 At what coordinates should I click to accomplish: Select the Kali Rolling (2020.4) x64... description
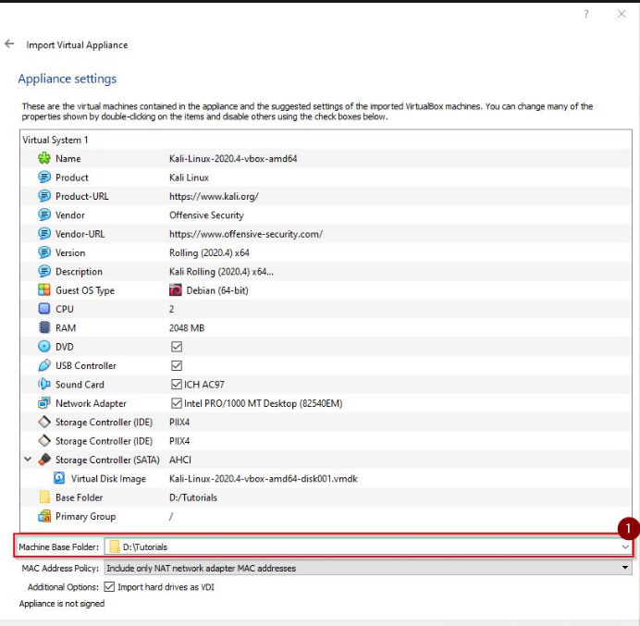(x=221, y=271)
